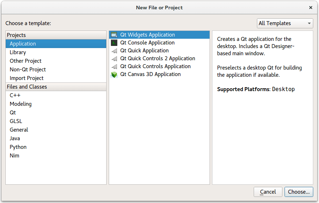Select the Qt Canvas 3D Application label
319x203 pixels.
[x=150, y=74]
